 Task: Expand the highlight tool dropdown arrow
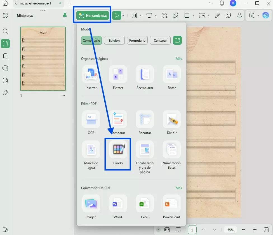tap(141, 15)
